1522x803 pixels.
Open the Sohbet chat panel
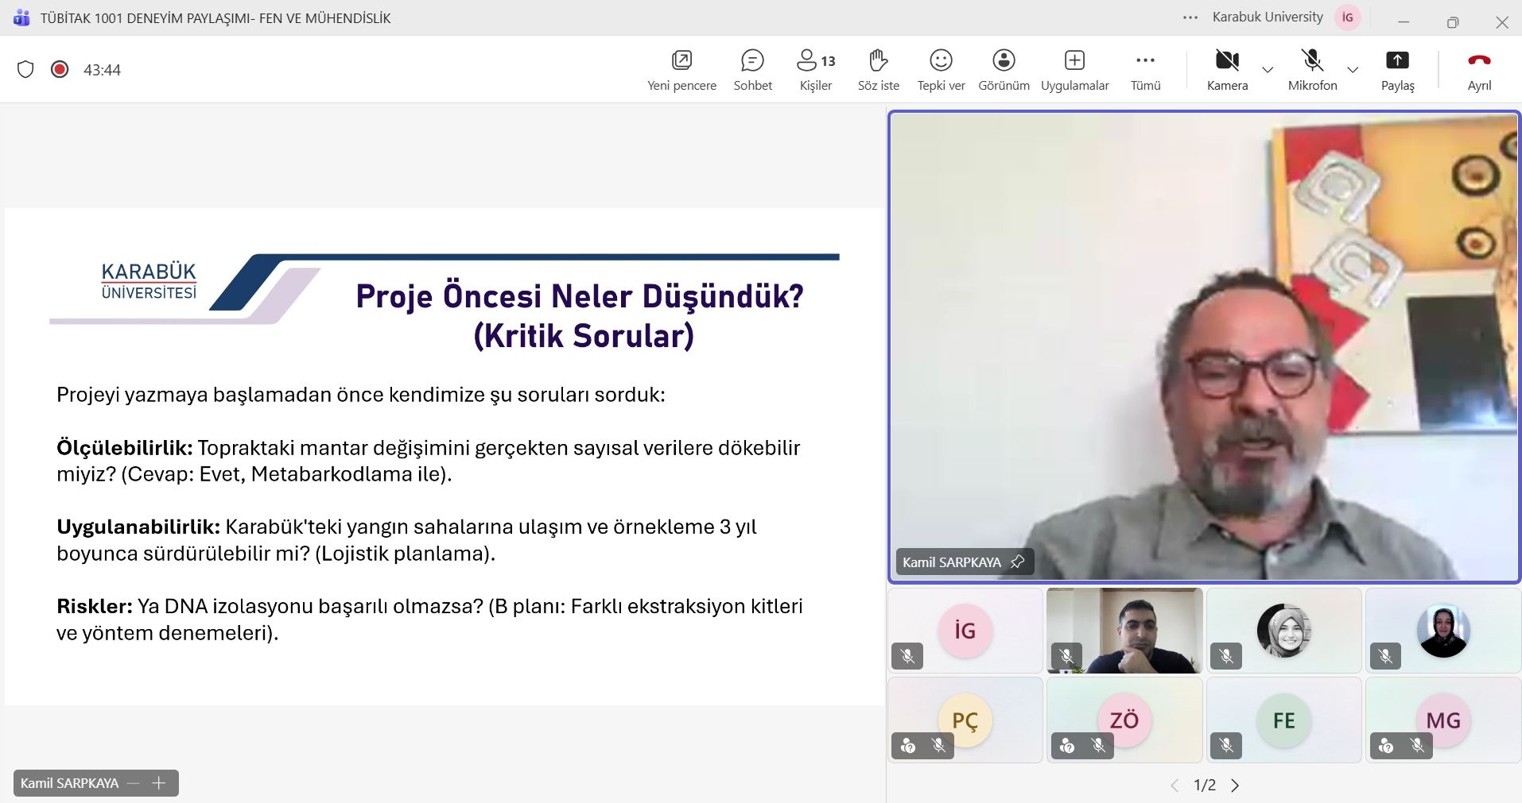click(x=752, y=69)
